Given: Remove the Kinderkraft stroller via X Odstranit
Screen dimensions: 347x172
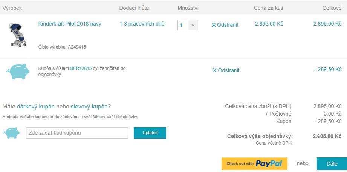Looking at the screenshot, I should click(225, 25).
